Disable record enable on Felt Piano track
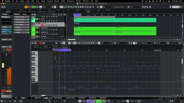 coord(42,25)
